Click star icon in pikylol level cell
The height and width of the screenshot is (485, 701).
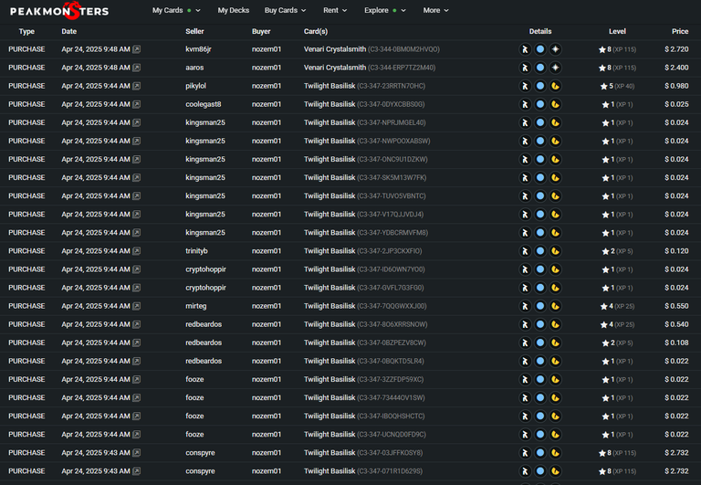(604, 86)
